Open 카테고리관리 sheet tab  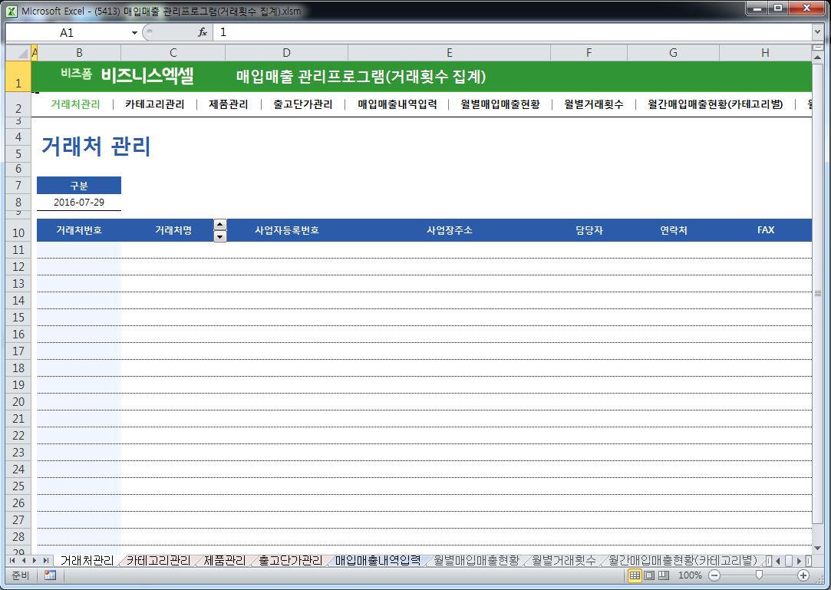coord(158,560)
